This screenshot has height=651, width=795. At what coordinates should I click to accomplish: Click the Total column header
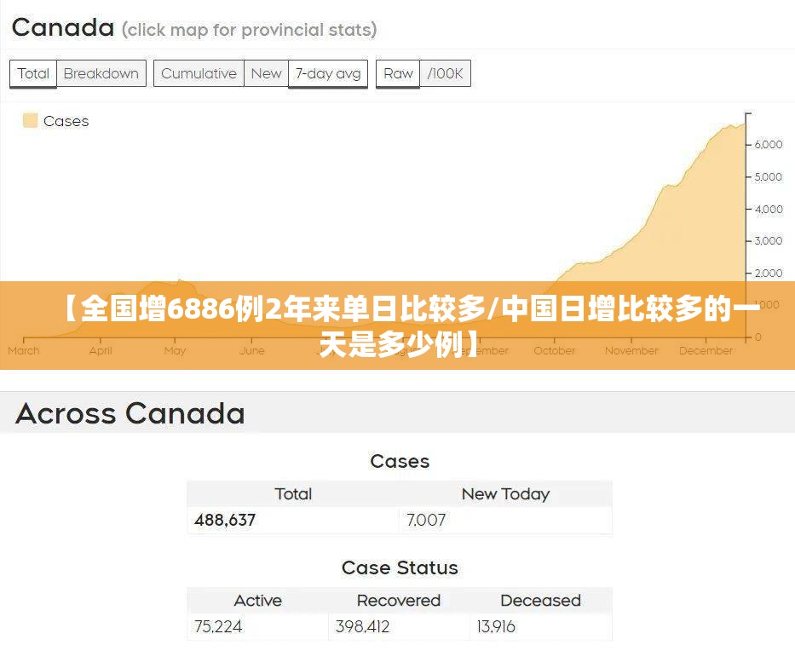point(293,494)
